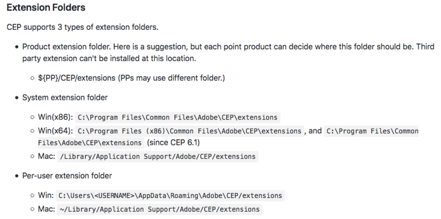
Task: Click the per-user Win AppData Roaming path
Action: [x=170, y=196]
